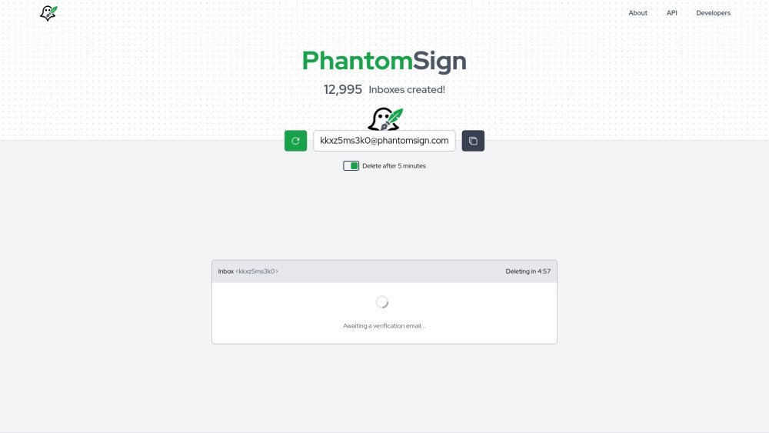Screen dimensions: 769x433
Task: Click the kkxz5ms3k0@phantomsign.com email field
Action: coord(384,141)
